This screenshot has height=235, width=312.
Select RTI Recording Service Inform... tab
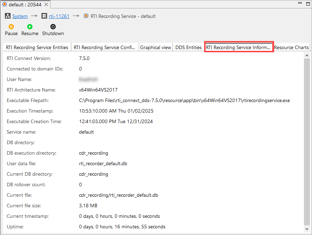(x=238, y=47)
